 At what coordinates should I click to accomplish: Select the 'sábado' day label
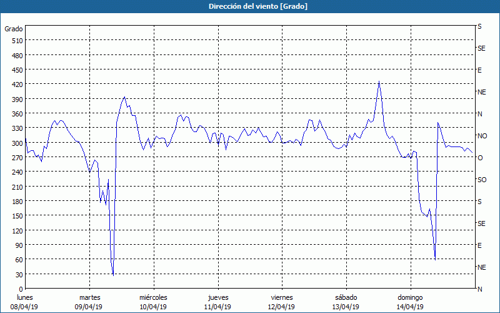pyautogui.click(x=346, y=297)
